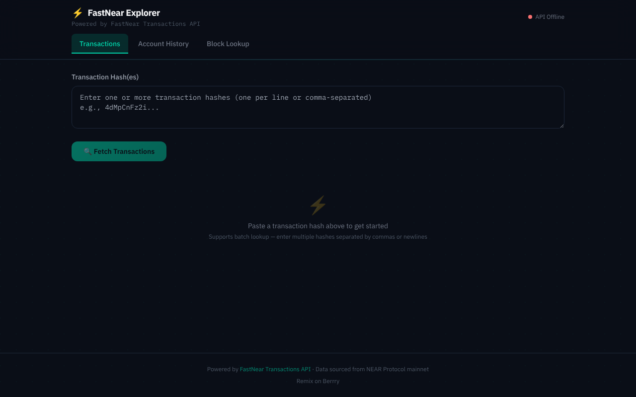Click the paste transaction hash prompt text
The width and height of the screenshot is (636, 397).
click(x=318, y=226)
